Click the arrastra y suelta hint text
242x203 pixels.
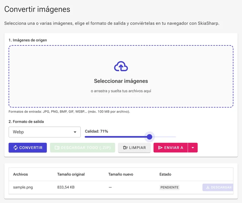(x=121, y=91)
